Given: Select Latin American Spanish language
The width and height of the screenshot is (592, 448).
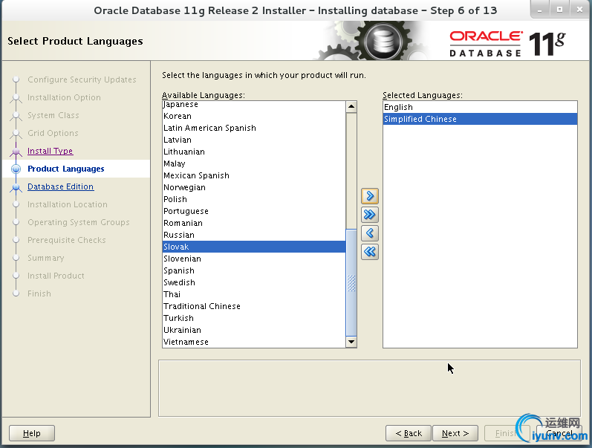Looking at the screenshot, I should click(x=254, y=128).
